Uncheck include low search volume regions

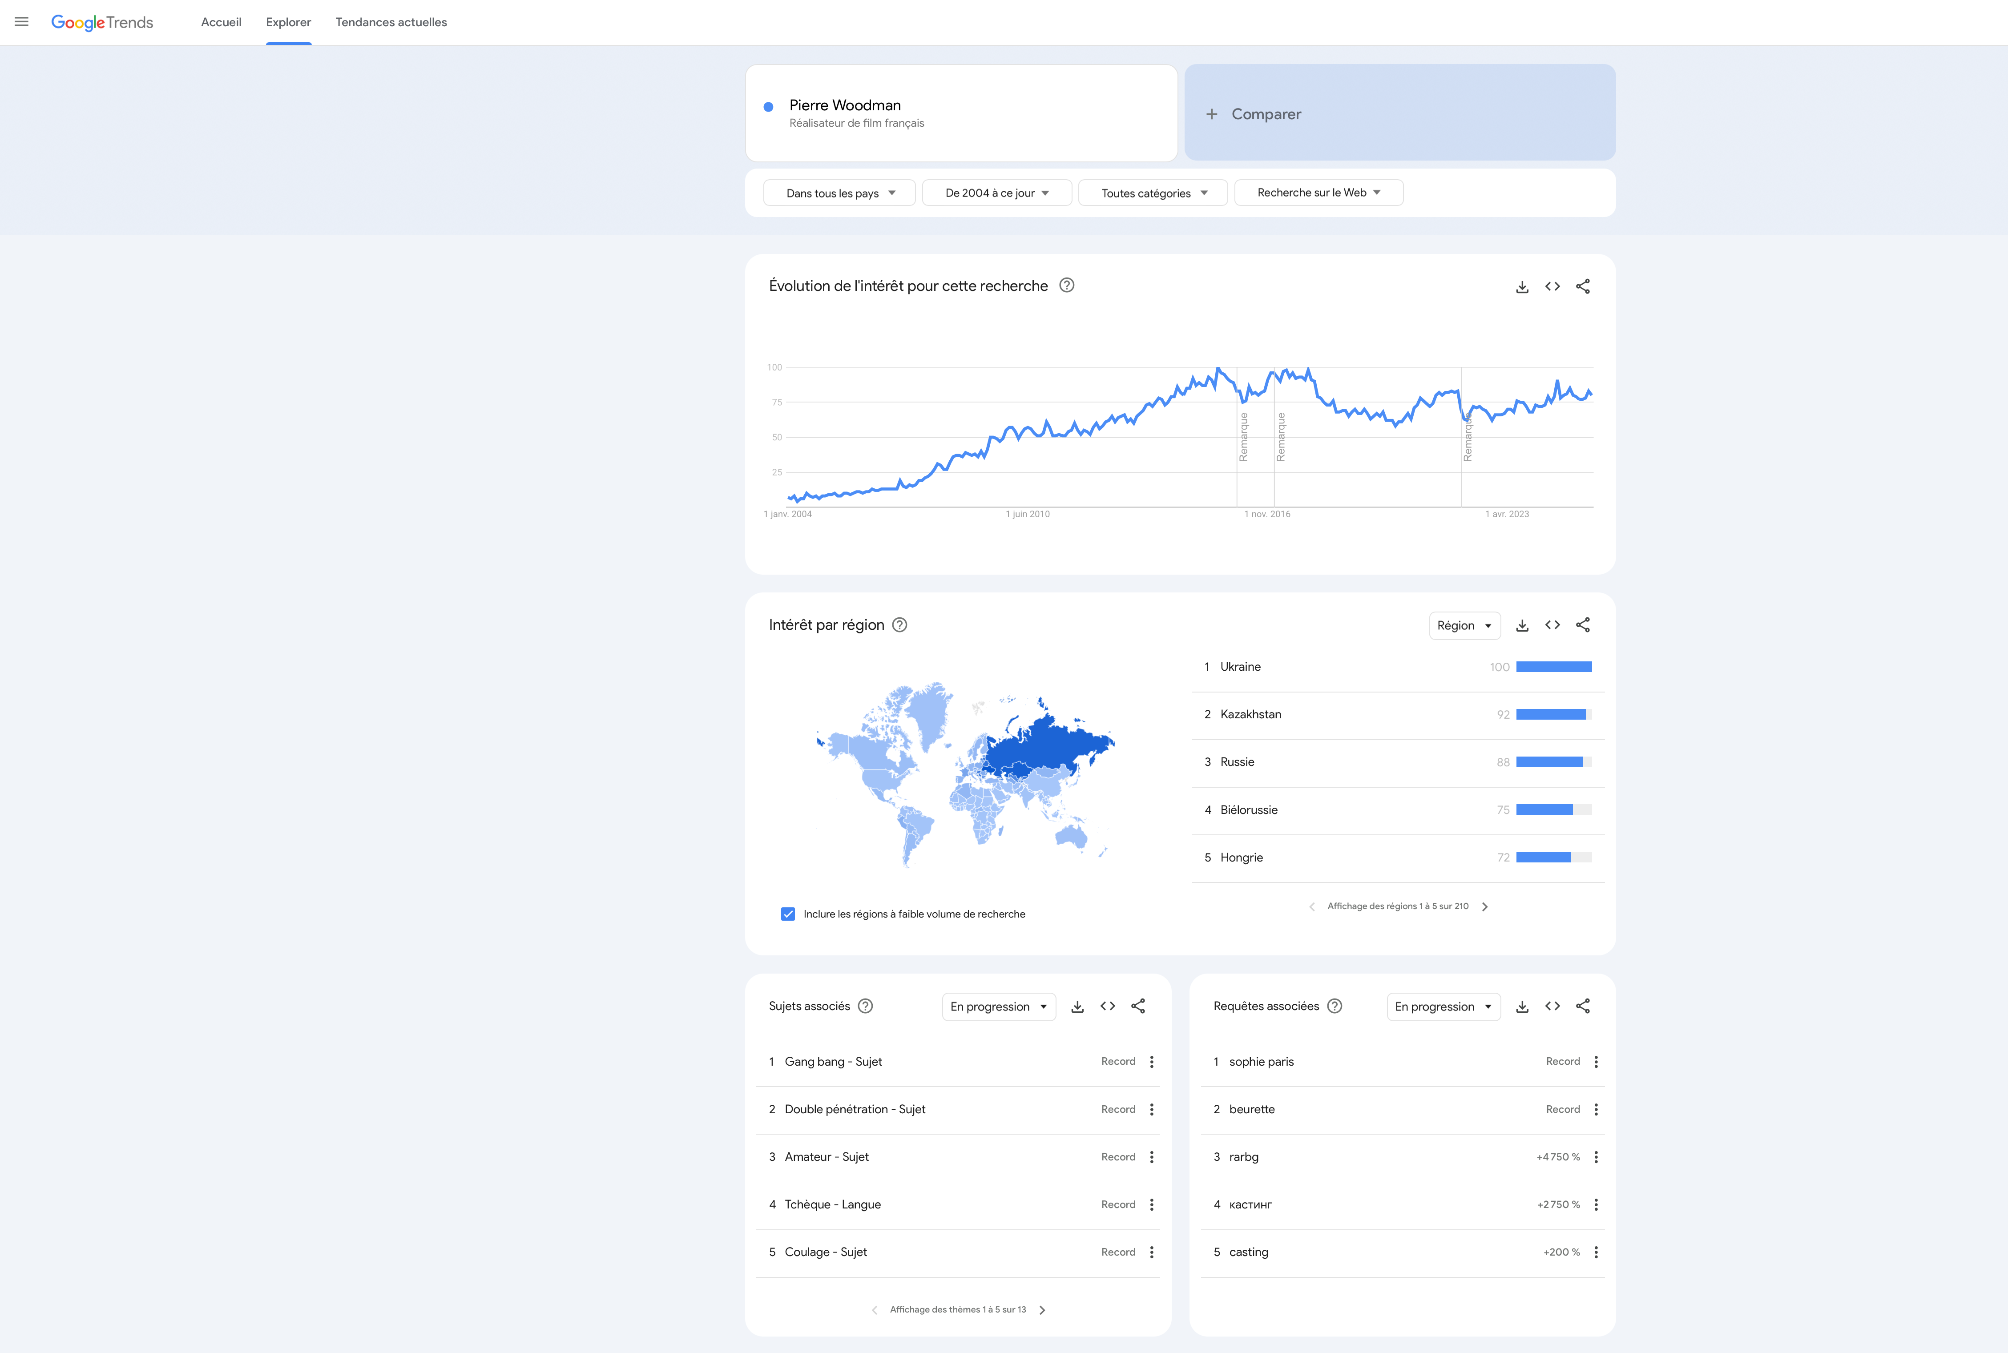(788, 914)
